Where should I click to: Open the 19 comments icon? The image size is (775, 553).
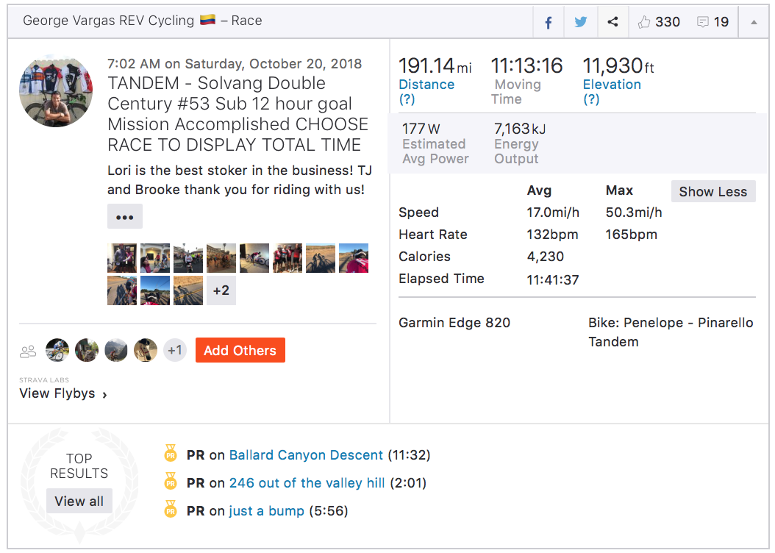[703, 22]
